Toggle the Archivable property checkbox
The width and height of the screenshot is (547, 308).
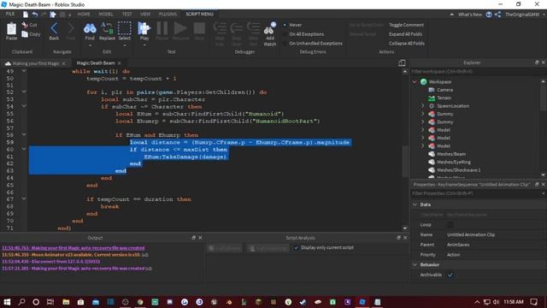click(x=450, y=275)
